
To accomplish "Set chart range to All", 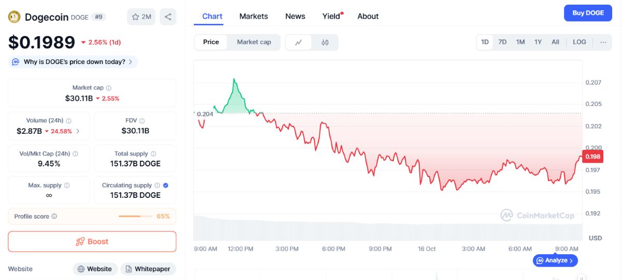I will (x=555, y=42).
